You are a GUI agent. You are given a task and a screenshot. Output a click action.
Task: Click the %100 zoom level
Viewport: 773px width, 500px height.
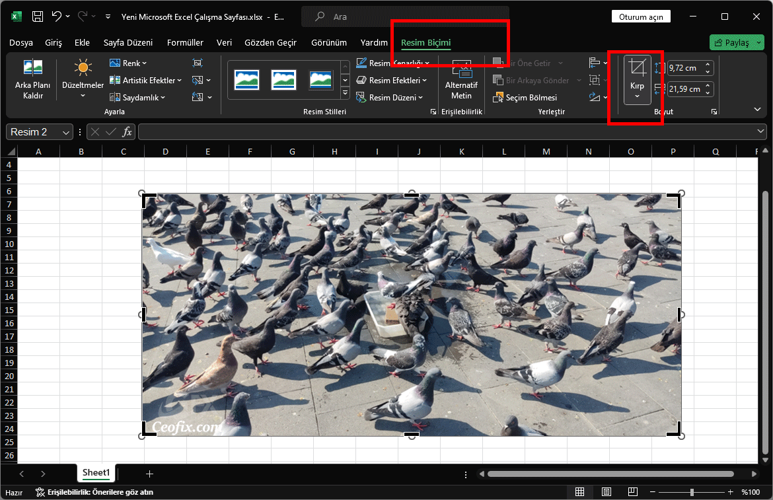(751, 492)
